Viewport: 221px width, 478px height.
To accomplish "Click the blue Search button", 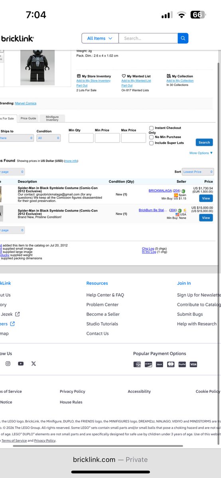I will [204, 142].
